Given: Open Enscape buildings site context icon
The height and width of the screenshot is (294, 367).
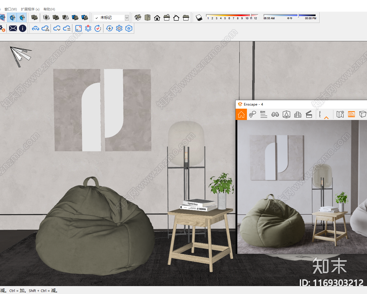Looking at the screenshot, I should 298,114.
